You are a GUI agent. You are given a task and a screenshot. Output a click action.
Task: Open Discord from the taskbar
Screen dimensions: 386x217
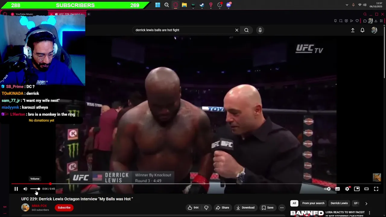coord(229,5)
